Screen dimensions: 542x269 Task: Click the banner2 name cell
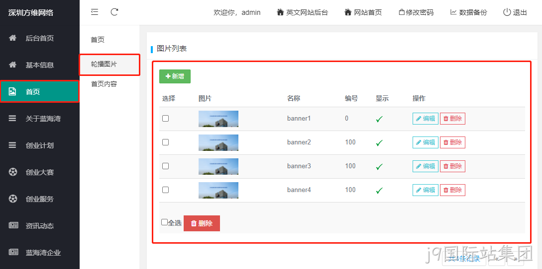point(299,142)
